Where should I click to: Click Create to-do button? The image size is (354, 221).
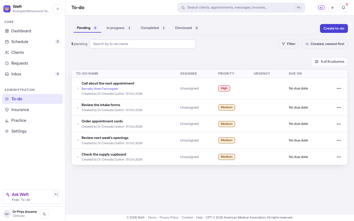[x=334, y=28]
